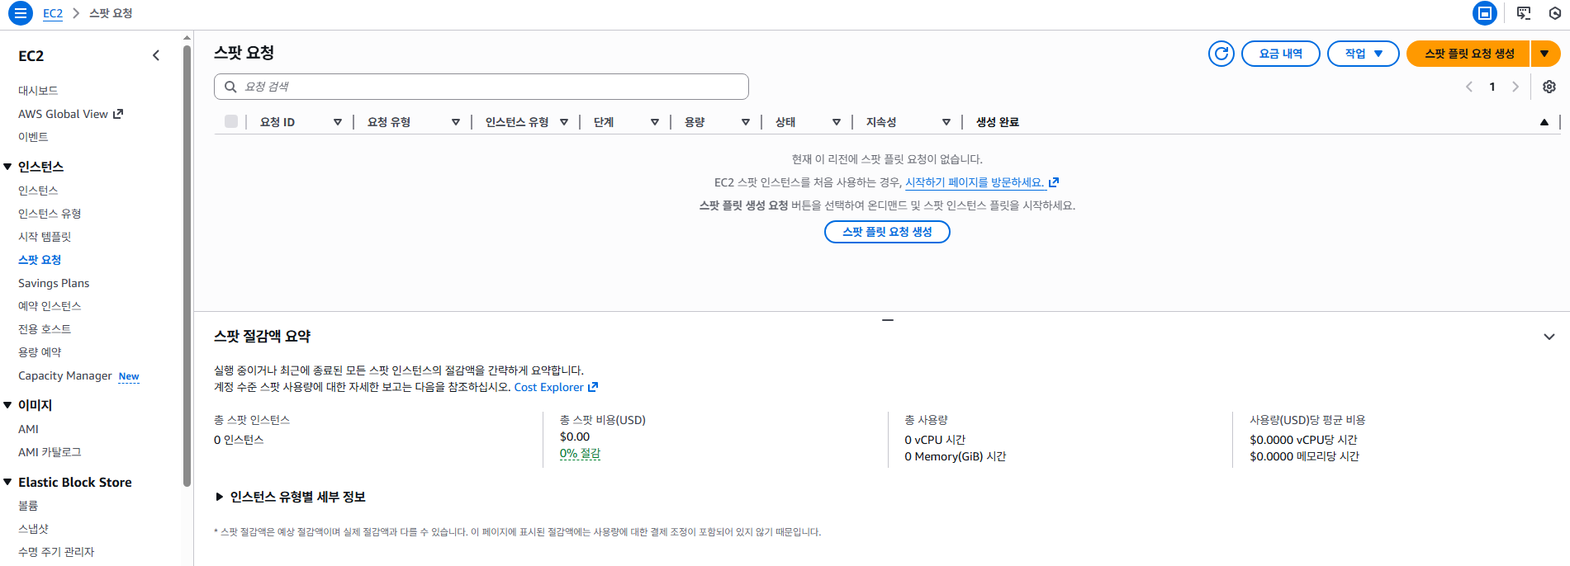The image size is (1570, 566).
Task: Click the outlined 스팟 플릿 요청 생성 button in the empty state
Action: [887, 232]
